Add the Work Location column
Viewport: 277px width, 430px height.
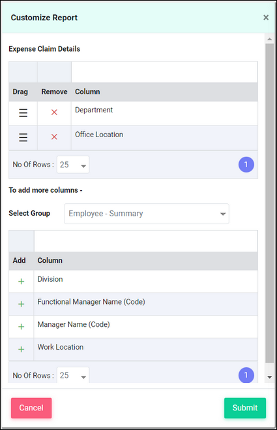click(x=21, y=349)
